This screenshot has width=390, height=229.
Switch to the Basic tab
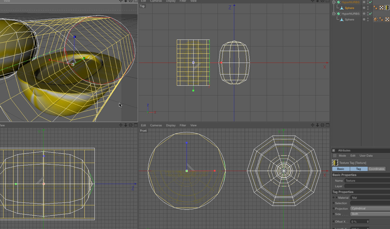pyautogui.click(x=341, y=169)
